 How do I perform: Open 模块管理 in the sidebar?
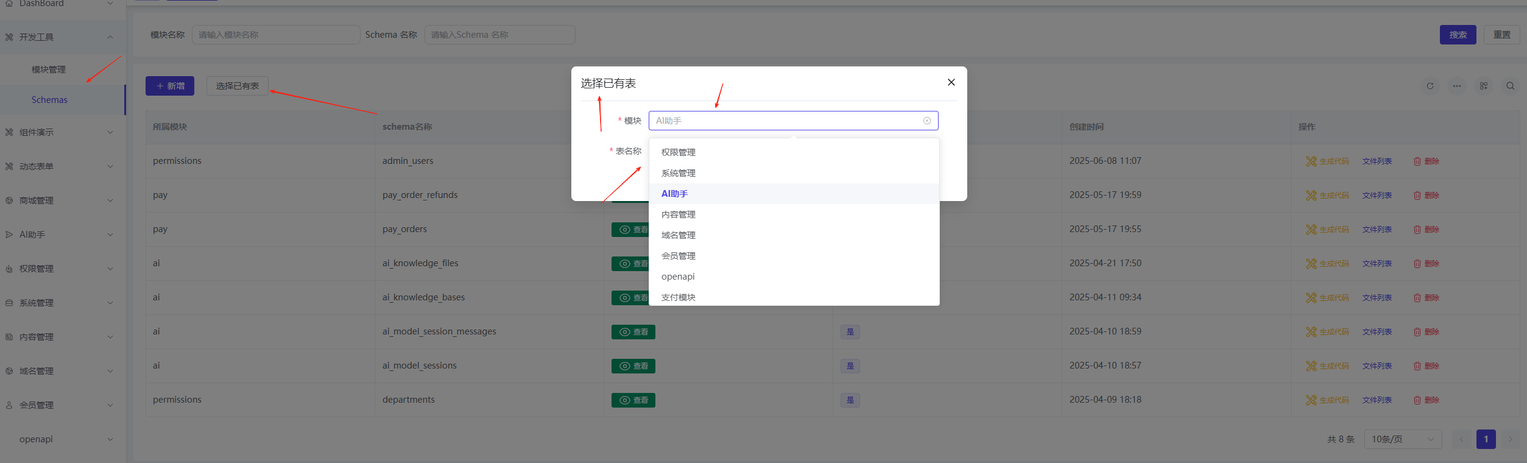click(63, 69)
